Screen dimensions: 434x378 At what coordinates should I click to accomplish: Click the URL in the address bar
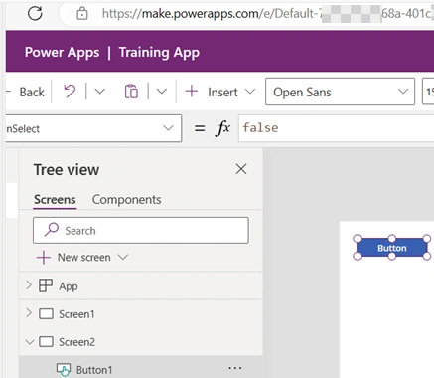pos(266,14)
